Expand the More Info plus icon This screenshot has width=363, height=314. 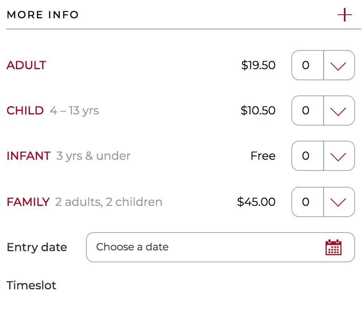click(x=344, y=15)
